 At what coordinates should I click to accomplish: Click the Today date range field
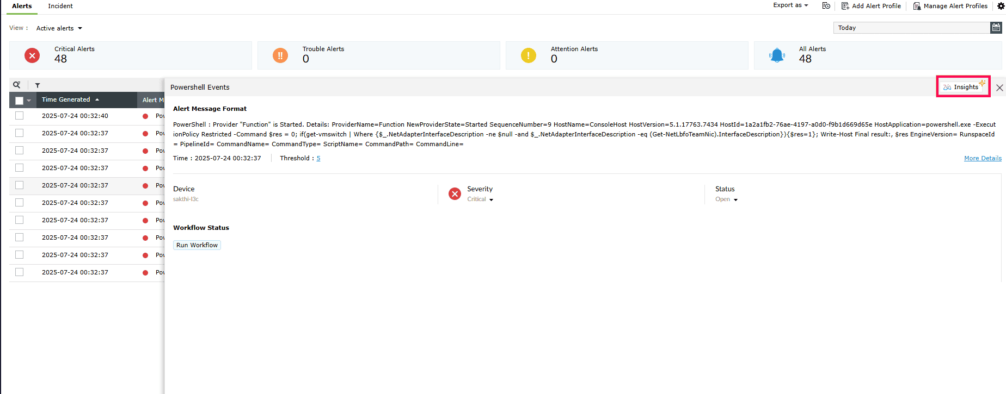(x=912, y=28)
